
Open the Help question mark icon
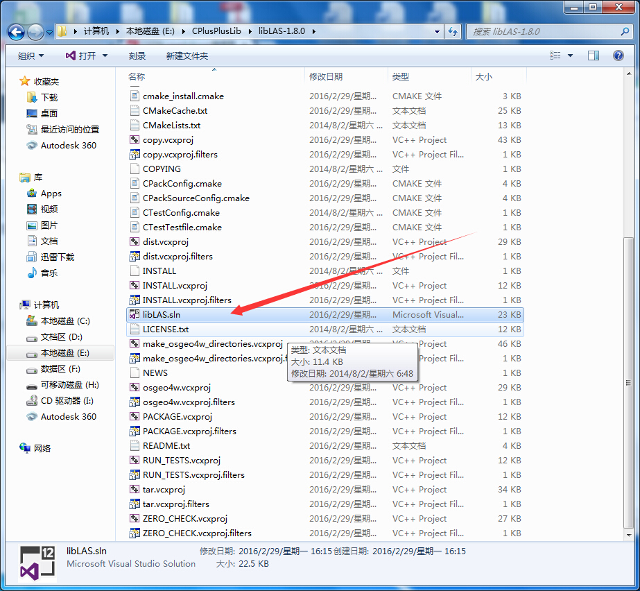(x=619, y=55)
